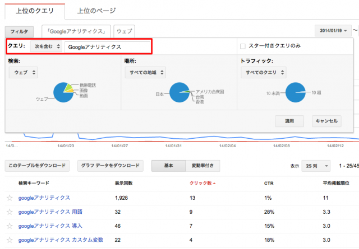
Task: Open the googleアナリティクス keyword link
Action: tap(44, 198)
